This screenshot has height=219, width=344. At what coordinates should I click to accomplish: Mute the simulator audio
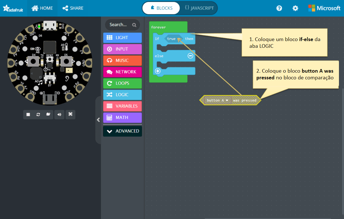tap(59, 115)
